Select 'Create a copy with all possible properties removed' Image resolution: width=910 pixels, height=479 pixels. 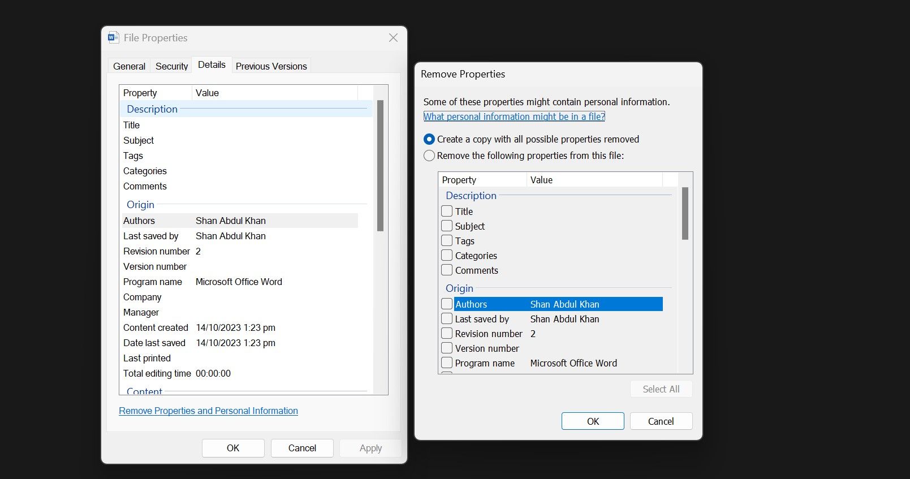(x=430, y=139)
